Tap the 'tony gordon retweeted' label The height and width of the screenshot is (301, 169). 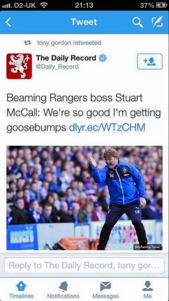[x=69, y=43]
